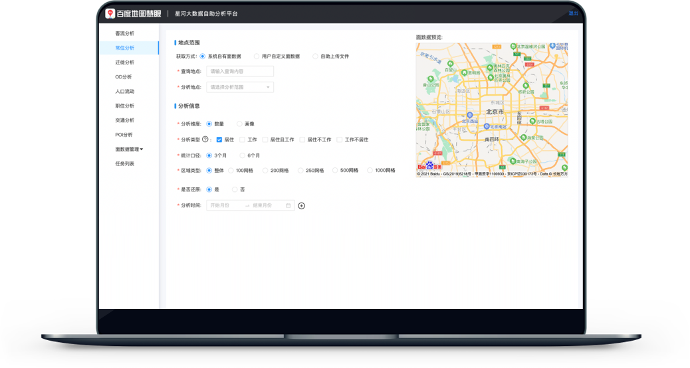The image size is (690, 368).
Task: Click the 北京温榆河公园 marker on map
Action: (514, 46)
